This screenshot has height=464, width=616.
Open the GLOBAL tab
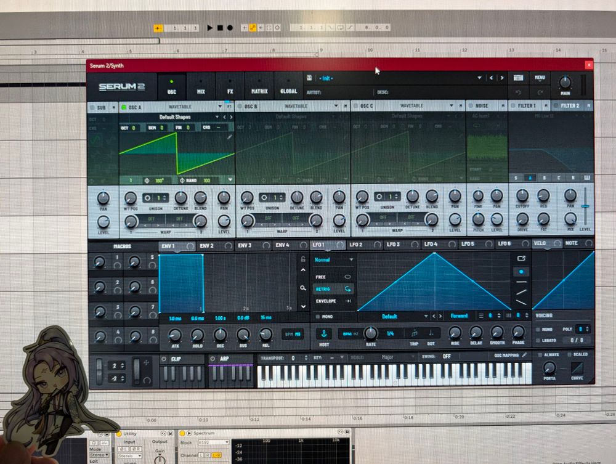coord(289,86)
